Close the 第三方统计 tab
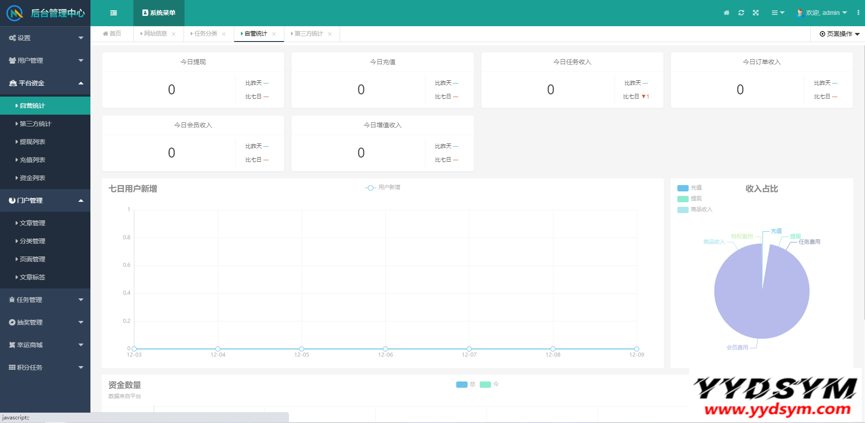The width and height of the screenshot is (865, 423). click(x=330, y=34)
